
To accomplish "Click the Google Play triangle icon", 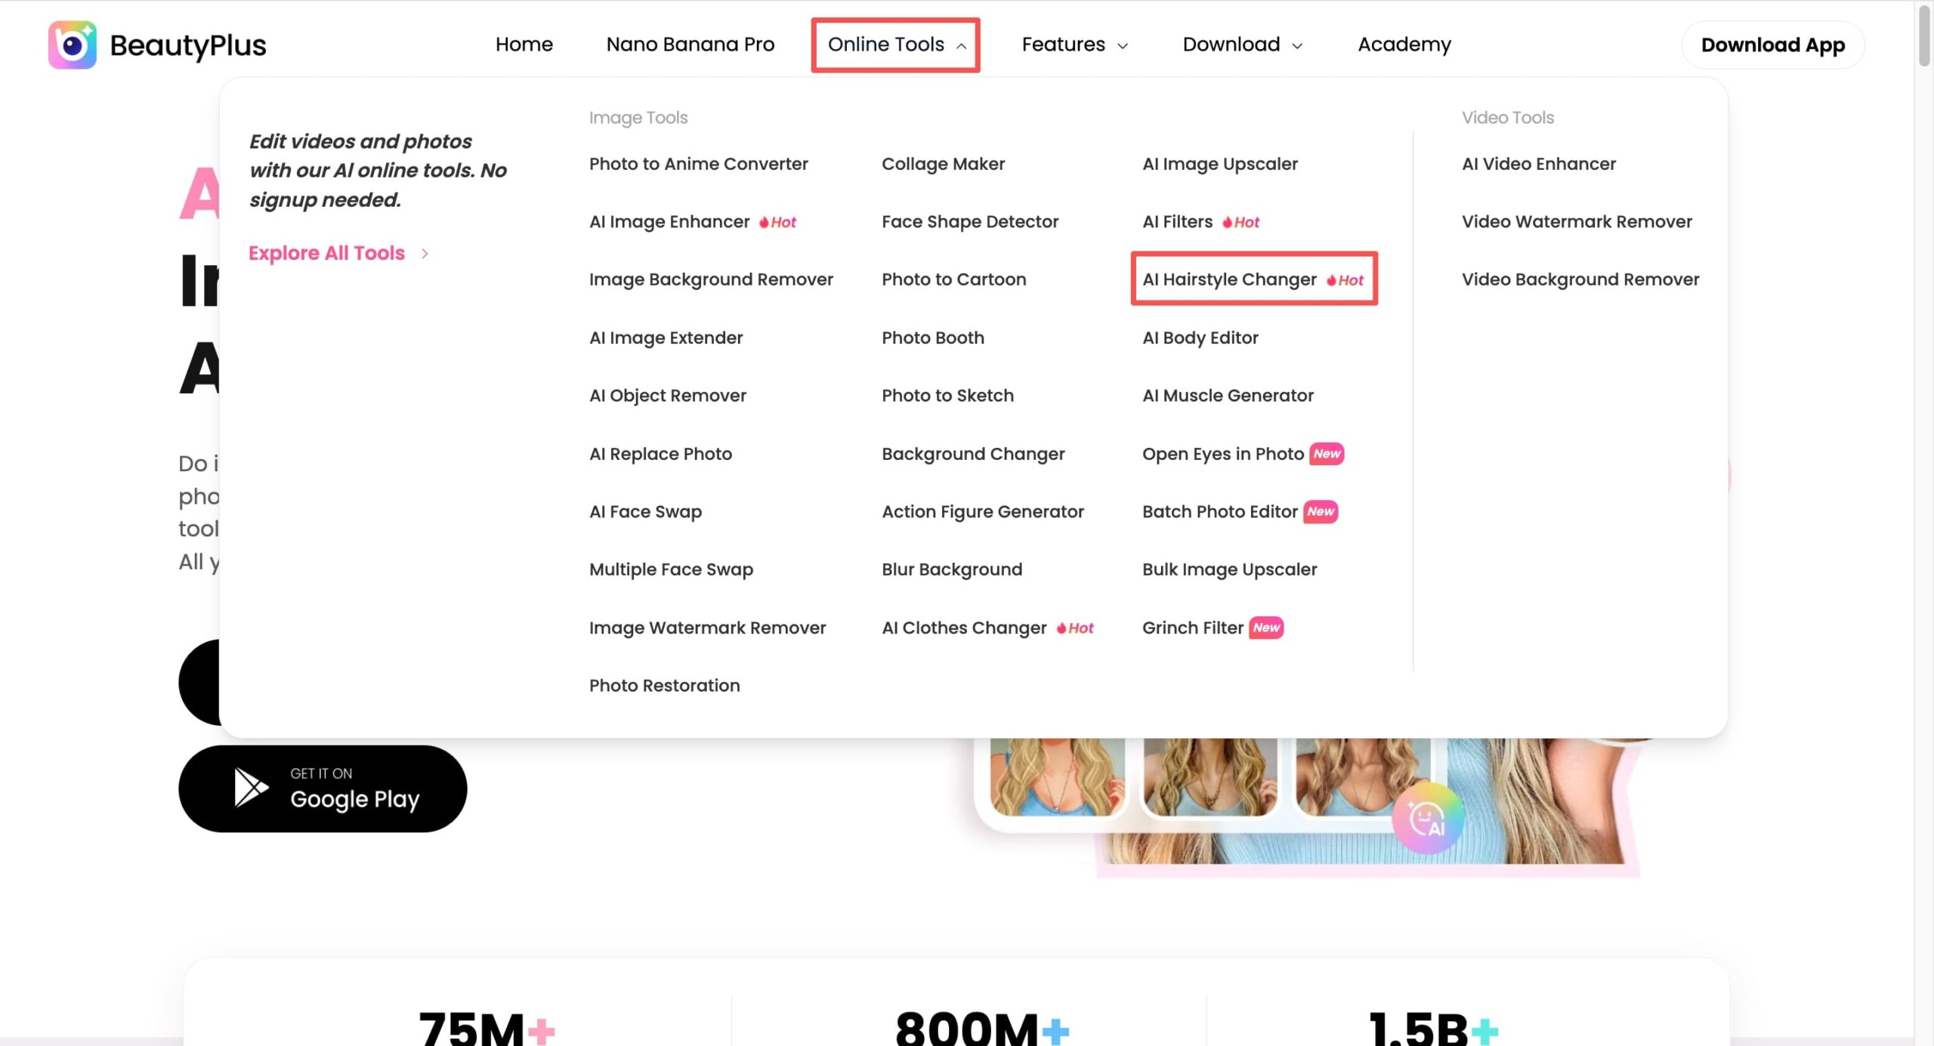I will (251, 788).
